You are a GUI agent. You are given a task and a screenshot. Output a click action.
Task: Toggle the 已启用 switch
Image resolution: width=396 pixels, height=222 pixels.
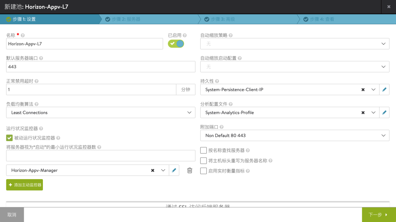[x=176, y=44]
